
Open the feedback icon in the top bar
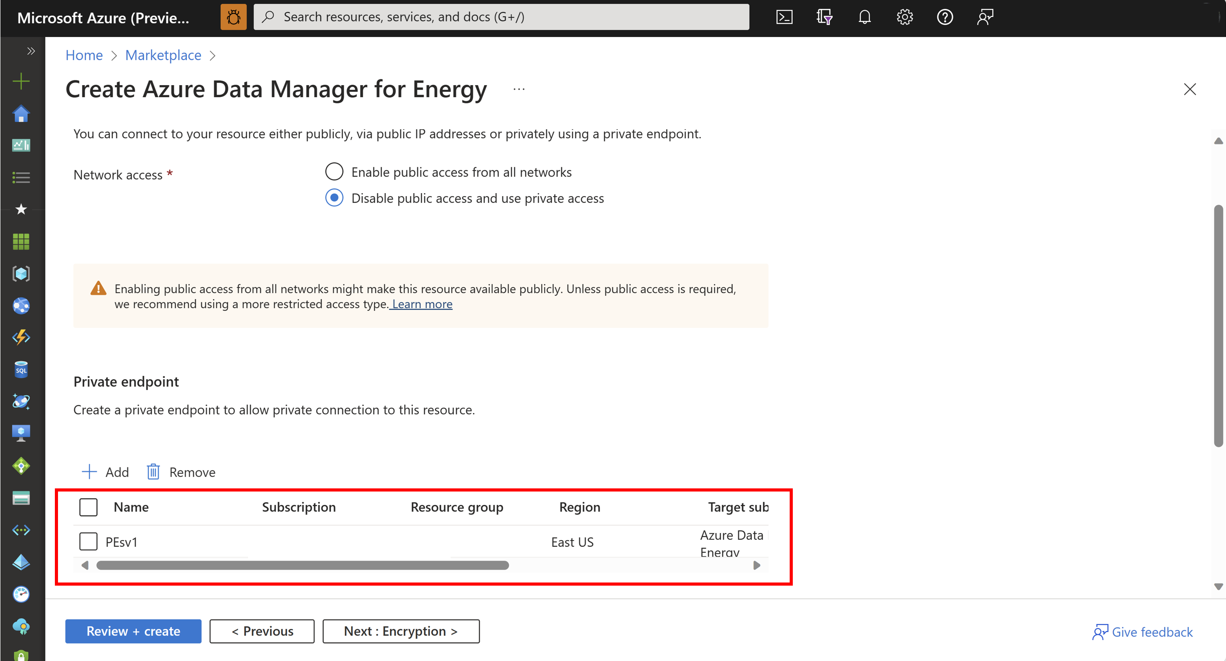coord(984,17)
